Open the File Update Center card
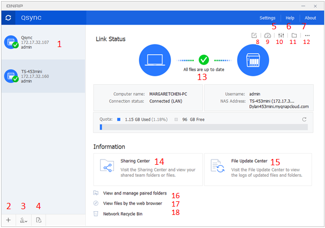This screenshot has width=325, height=228. 258,169
